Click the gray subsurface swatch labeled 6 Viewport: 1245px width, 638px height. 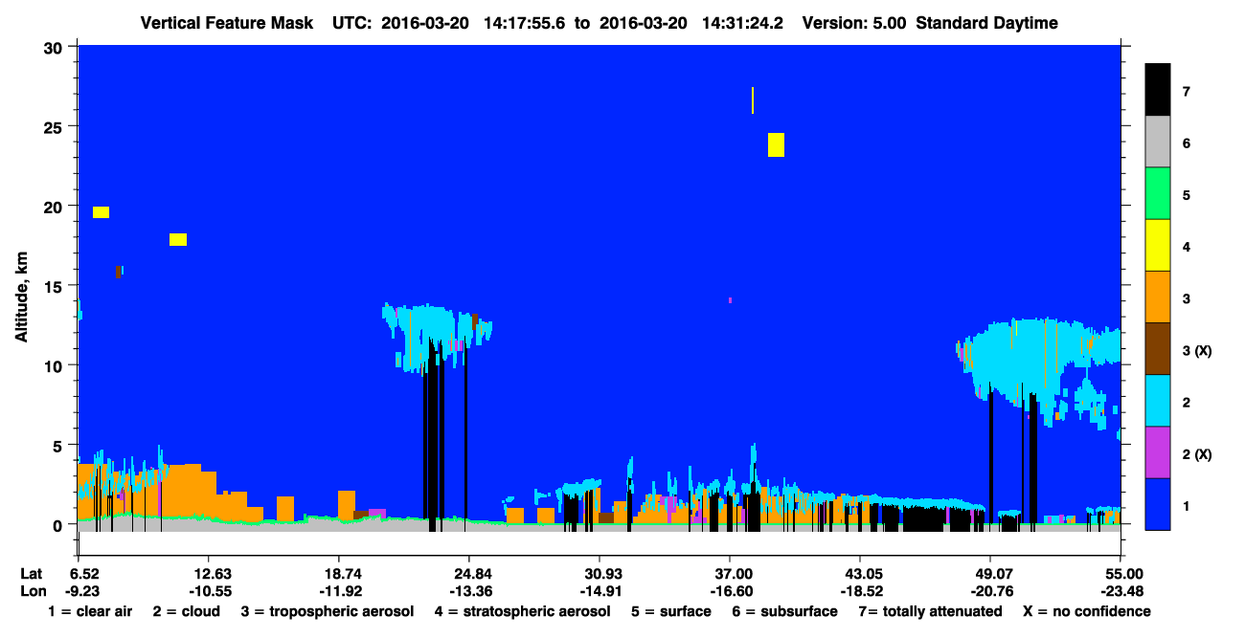click(1158, 142)
